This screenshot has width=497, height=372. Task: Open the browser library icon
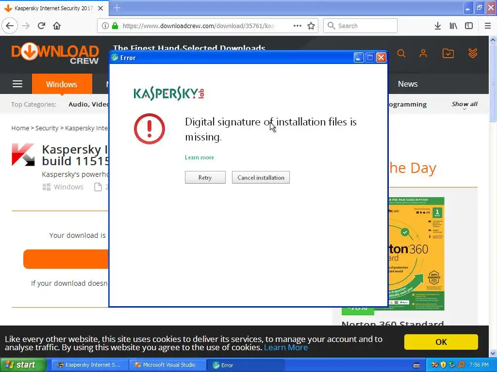(453, 26)
